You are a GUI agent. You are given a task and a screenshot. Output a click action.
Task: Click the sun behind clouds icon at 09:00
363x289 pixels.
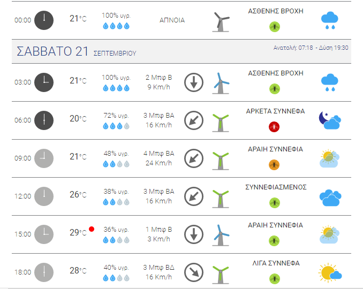point(330,158)
